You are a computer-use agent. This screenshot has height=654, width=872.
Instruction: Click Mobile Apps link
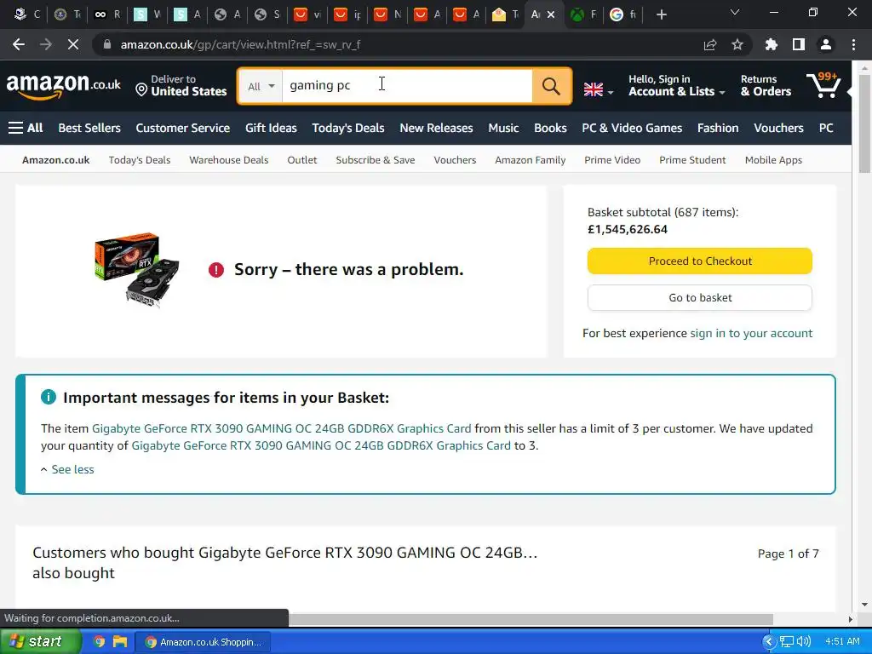[773, 160]
